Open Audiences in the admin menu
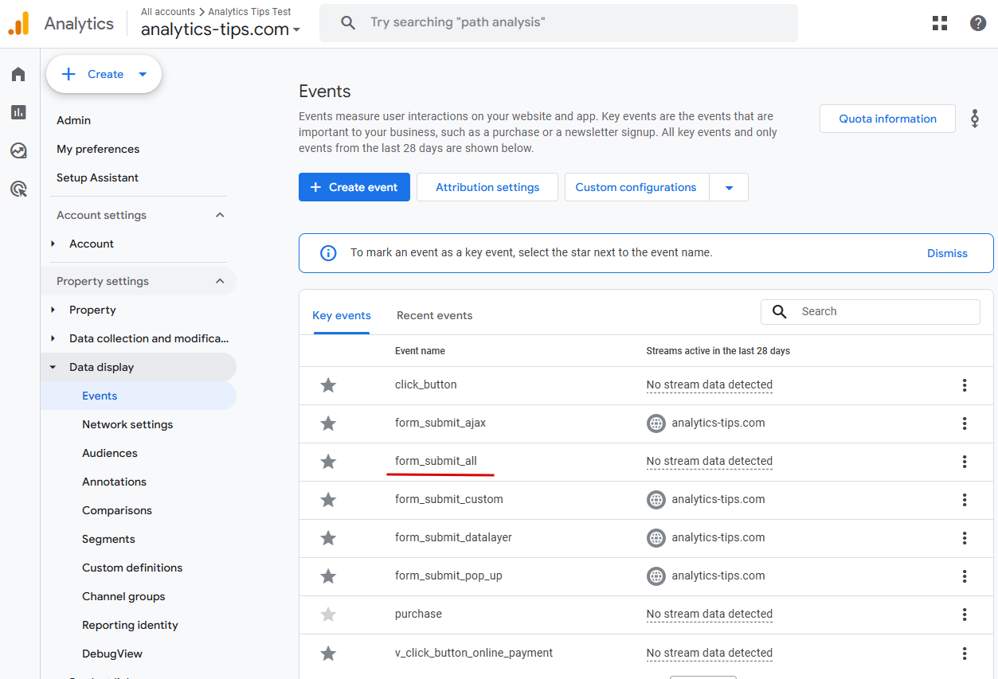The width and height of the screenshot is (998, 679). click(x=110, y=453)
